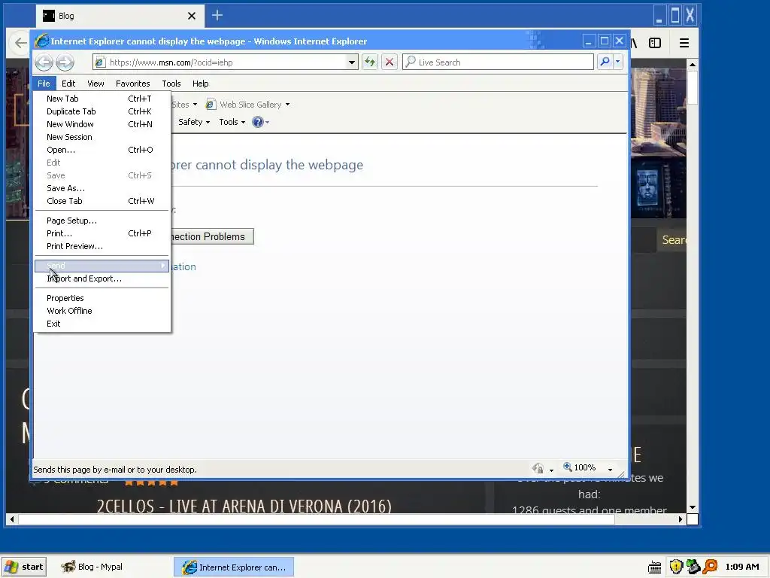Click the Mypal browser back arrow
The height and width of the screenshot is (578, 770).
(x=20, y=43)
